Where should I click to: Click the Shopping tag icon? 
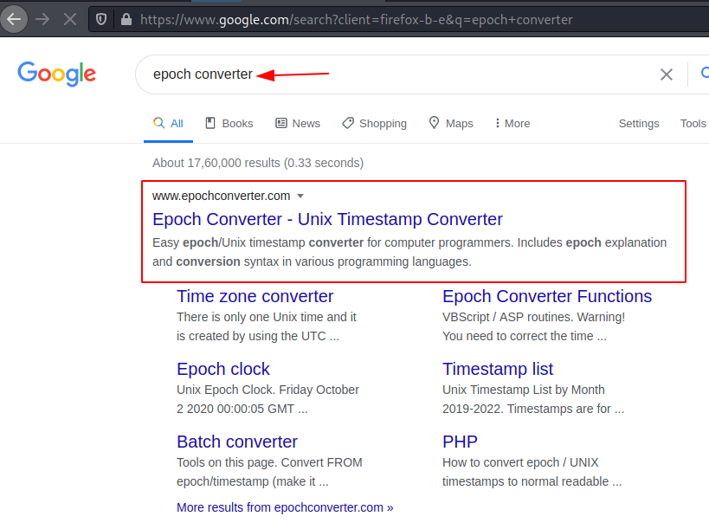coord(348,123)
